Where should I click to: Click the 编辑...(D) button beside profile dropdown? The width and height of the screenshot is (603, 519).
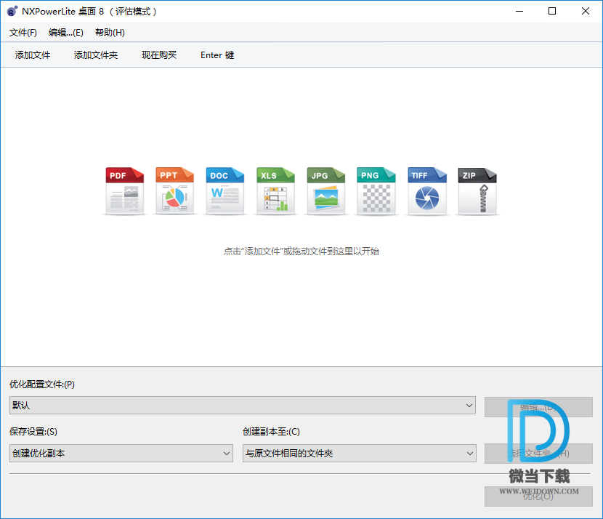pos(538,407)
